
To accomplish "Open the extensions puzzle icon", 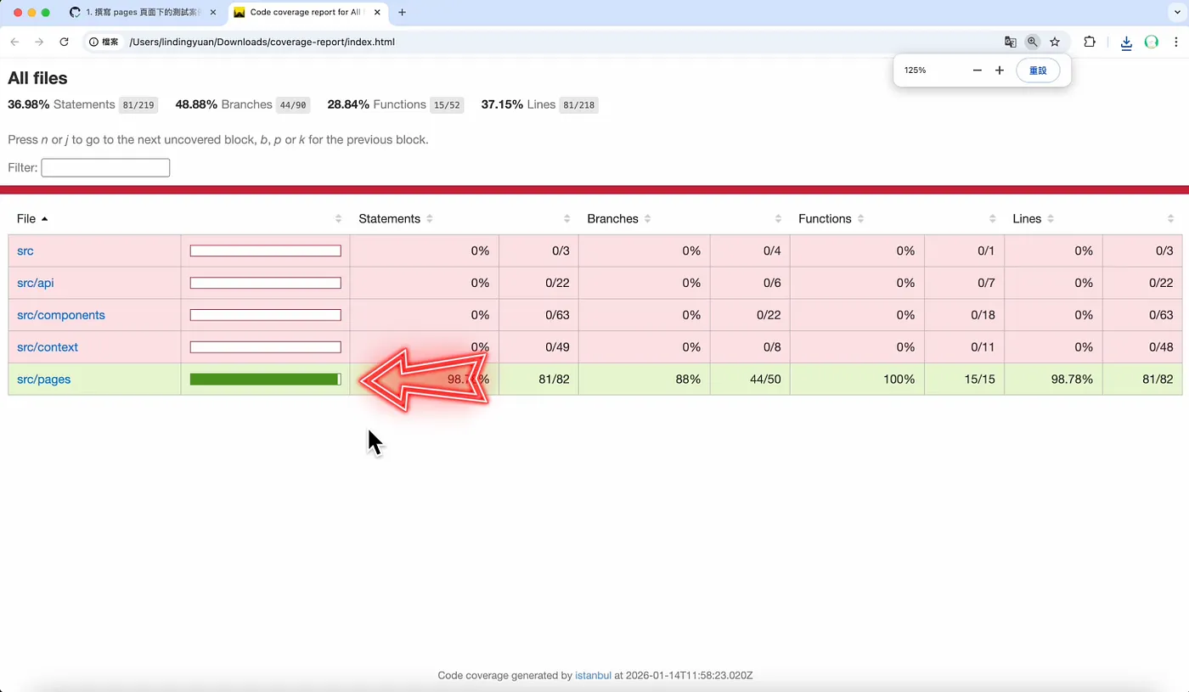I will (1090, 42).
